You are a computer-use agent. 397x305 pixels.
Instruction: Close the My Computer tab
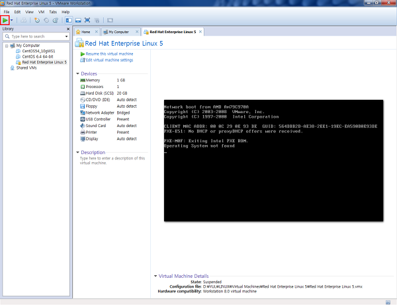tap(137, 32)
